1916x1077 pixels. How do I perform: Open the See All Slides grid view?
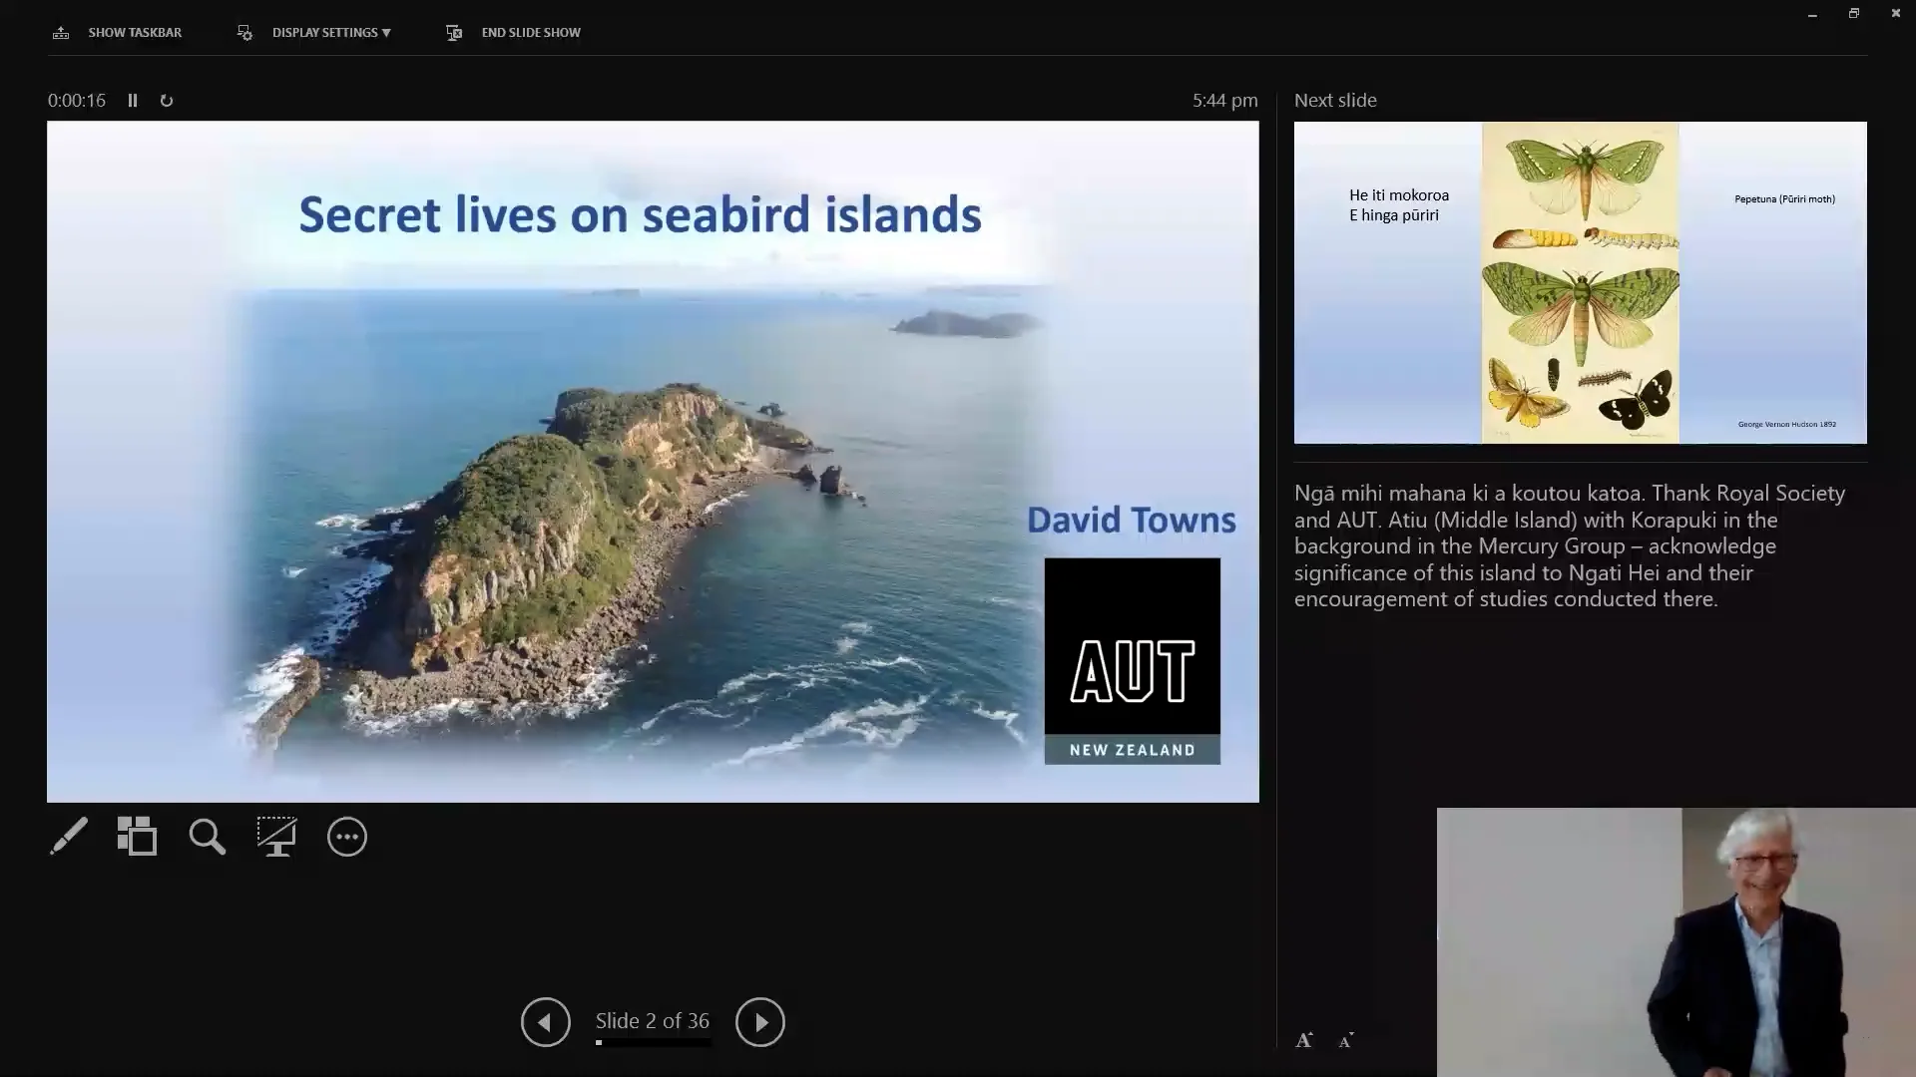(x=137, y=837)
